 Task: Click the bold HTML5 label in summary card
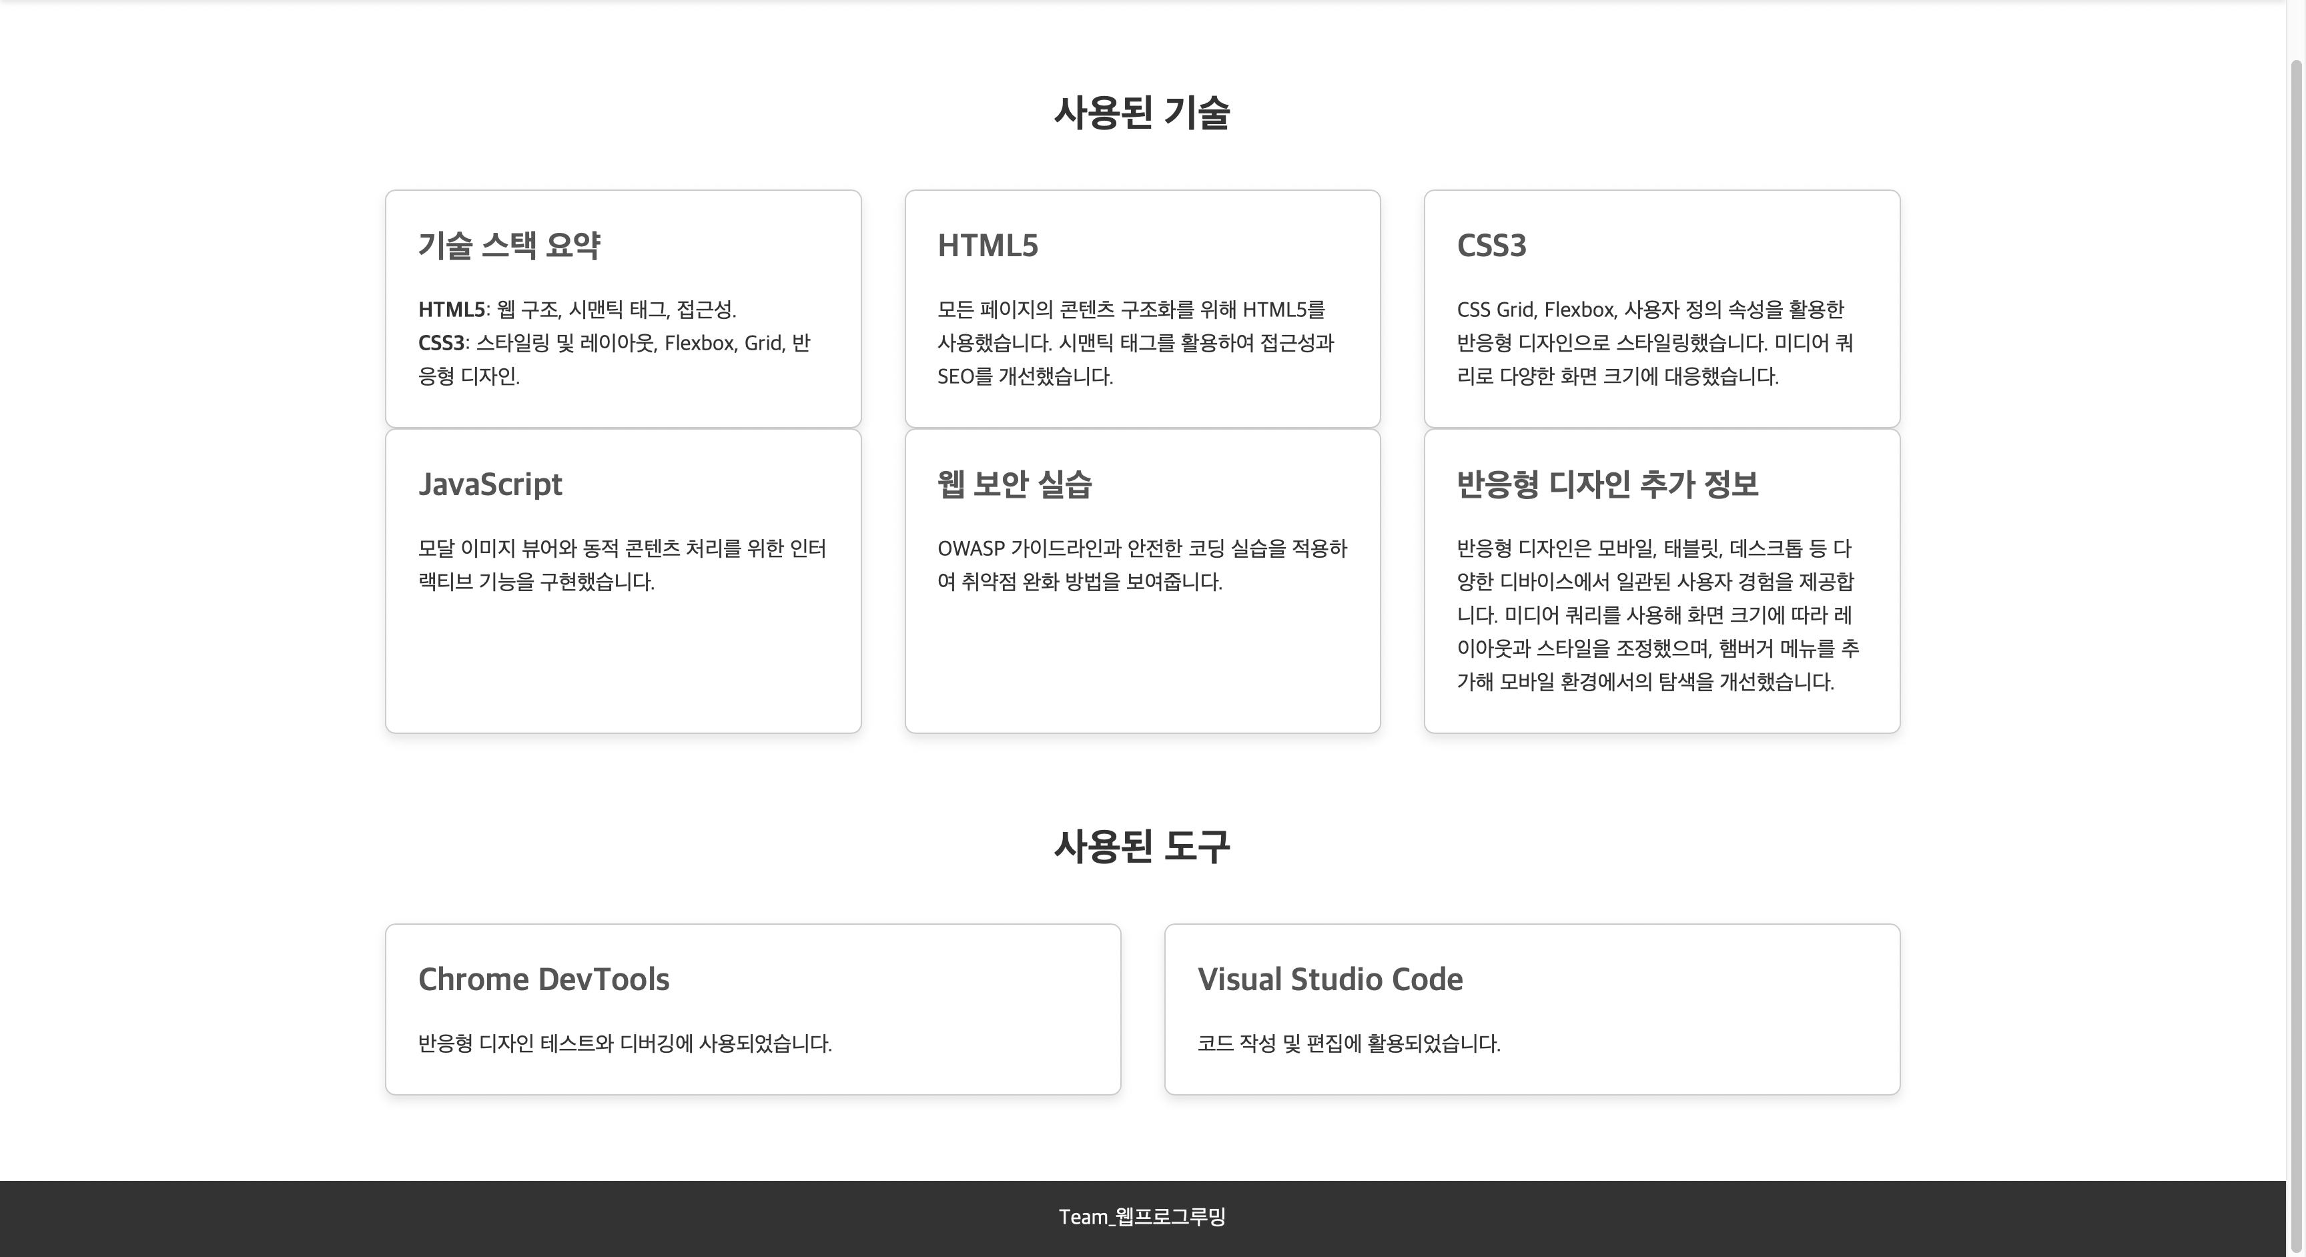tap(451, 310)
